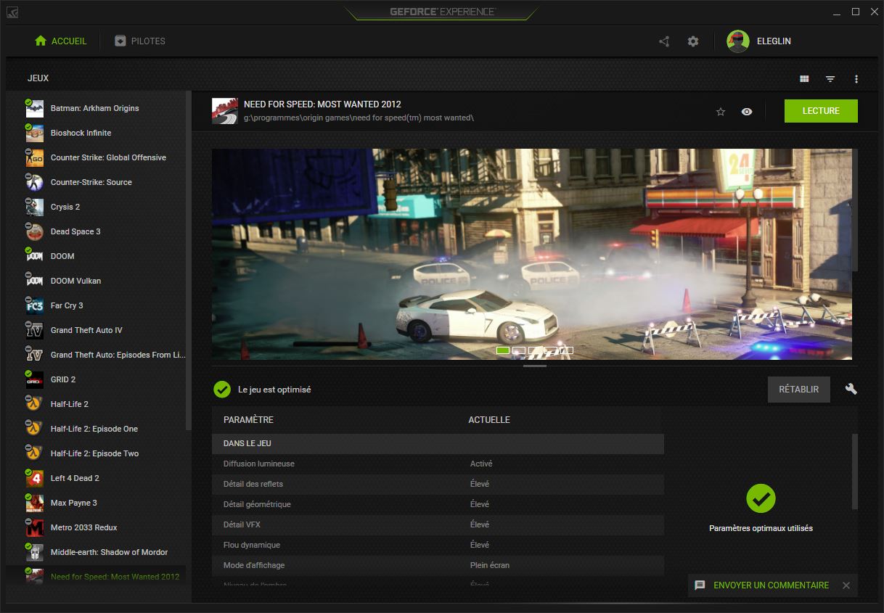
Task: Click the RÉTABLIR button
Action: [798, 390]
